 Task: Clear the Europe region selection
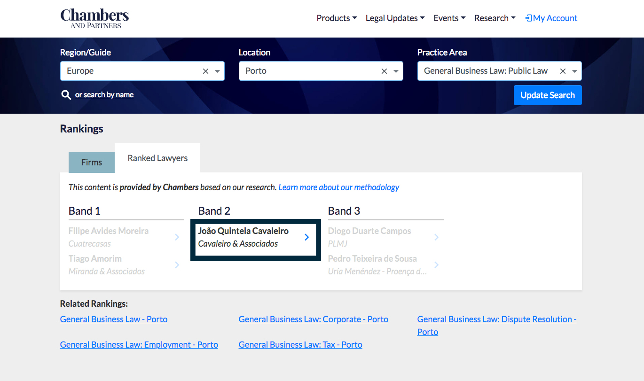205,71
